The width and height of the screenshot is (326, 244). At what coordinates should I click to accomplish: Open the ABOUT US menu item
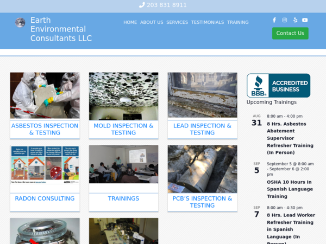click(152, 22)
